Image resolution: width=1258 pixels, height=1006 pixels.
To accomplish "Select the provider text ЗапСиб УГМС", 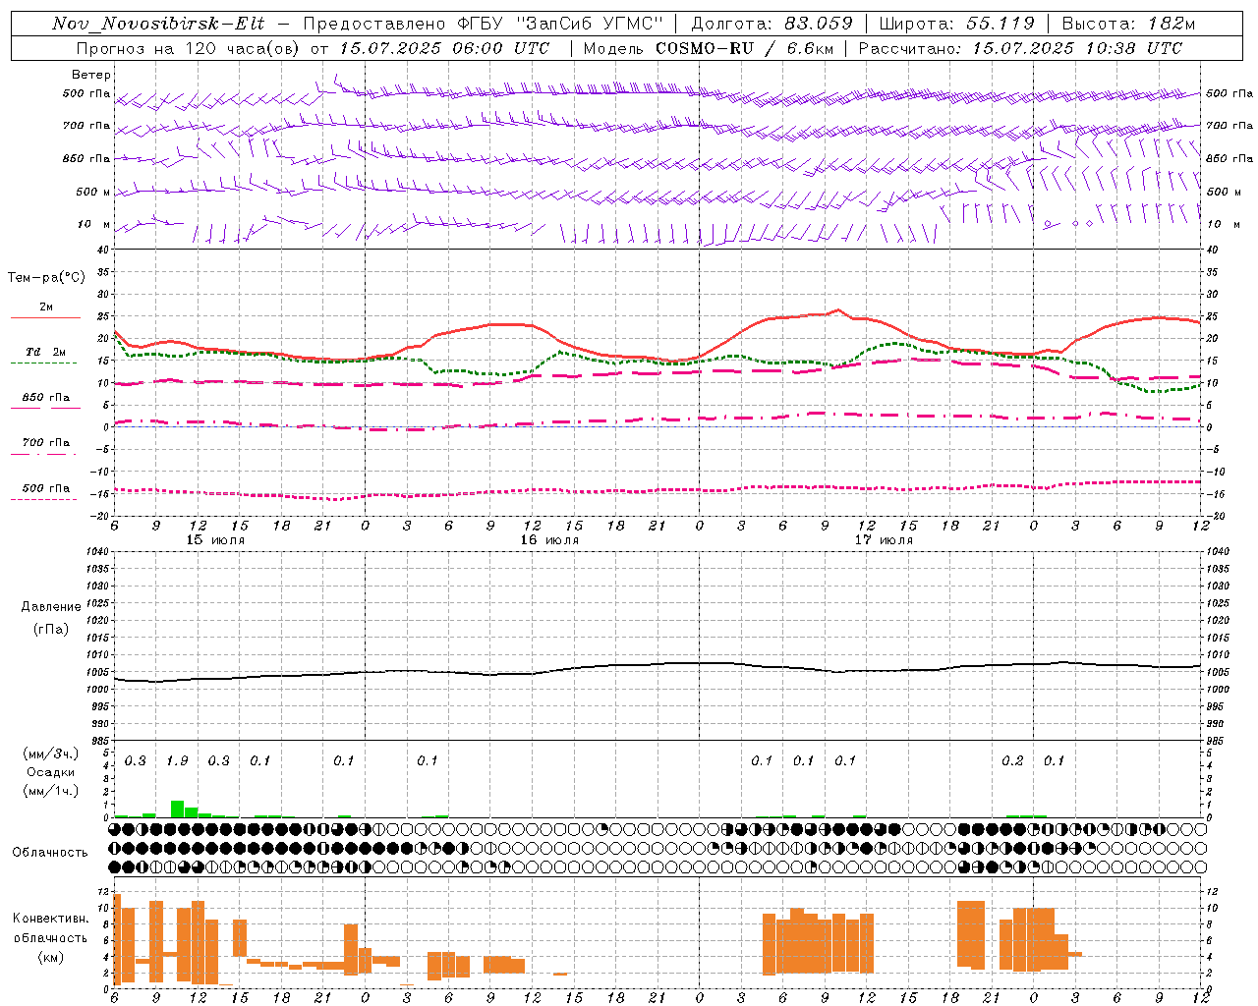I will point(590,24).
